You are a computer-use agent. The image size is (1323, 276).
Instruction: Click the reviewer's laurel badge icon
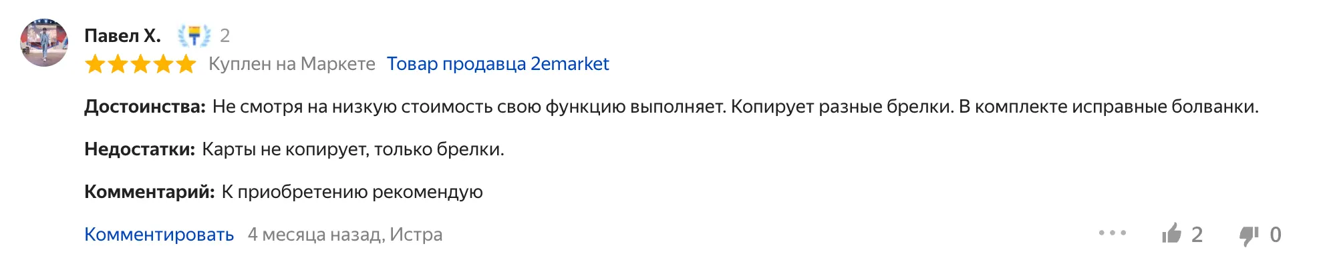(194, 35)
